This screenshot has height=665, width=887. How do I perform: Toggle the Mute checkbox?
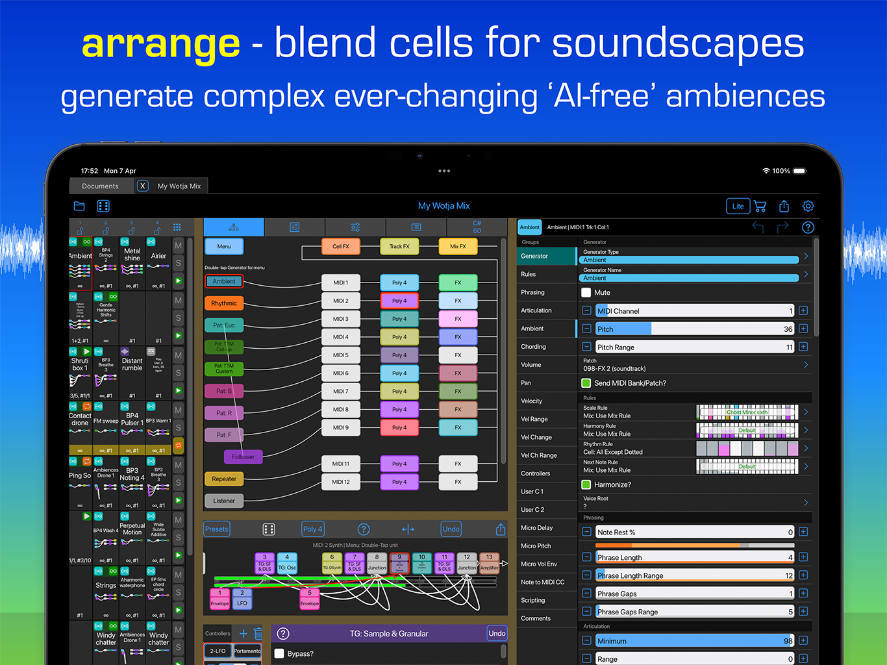click(x=586, y=292)
